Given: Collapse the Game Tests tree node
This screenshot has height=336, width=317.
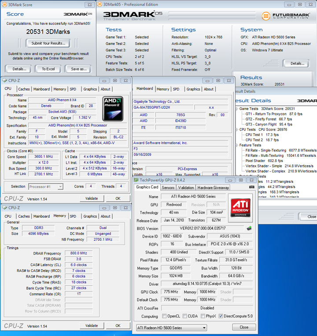Looking at the screenshot, I should [236, 109].
